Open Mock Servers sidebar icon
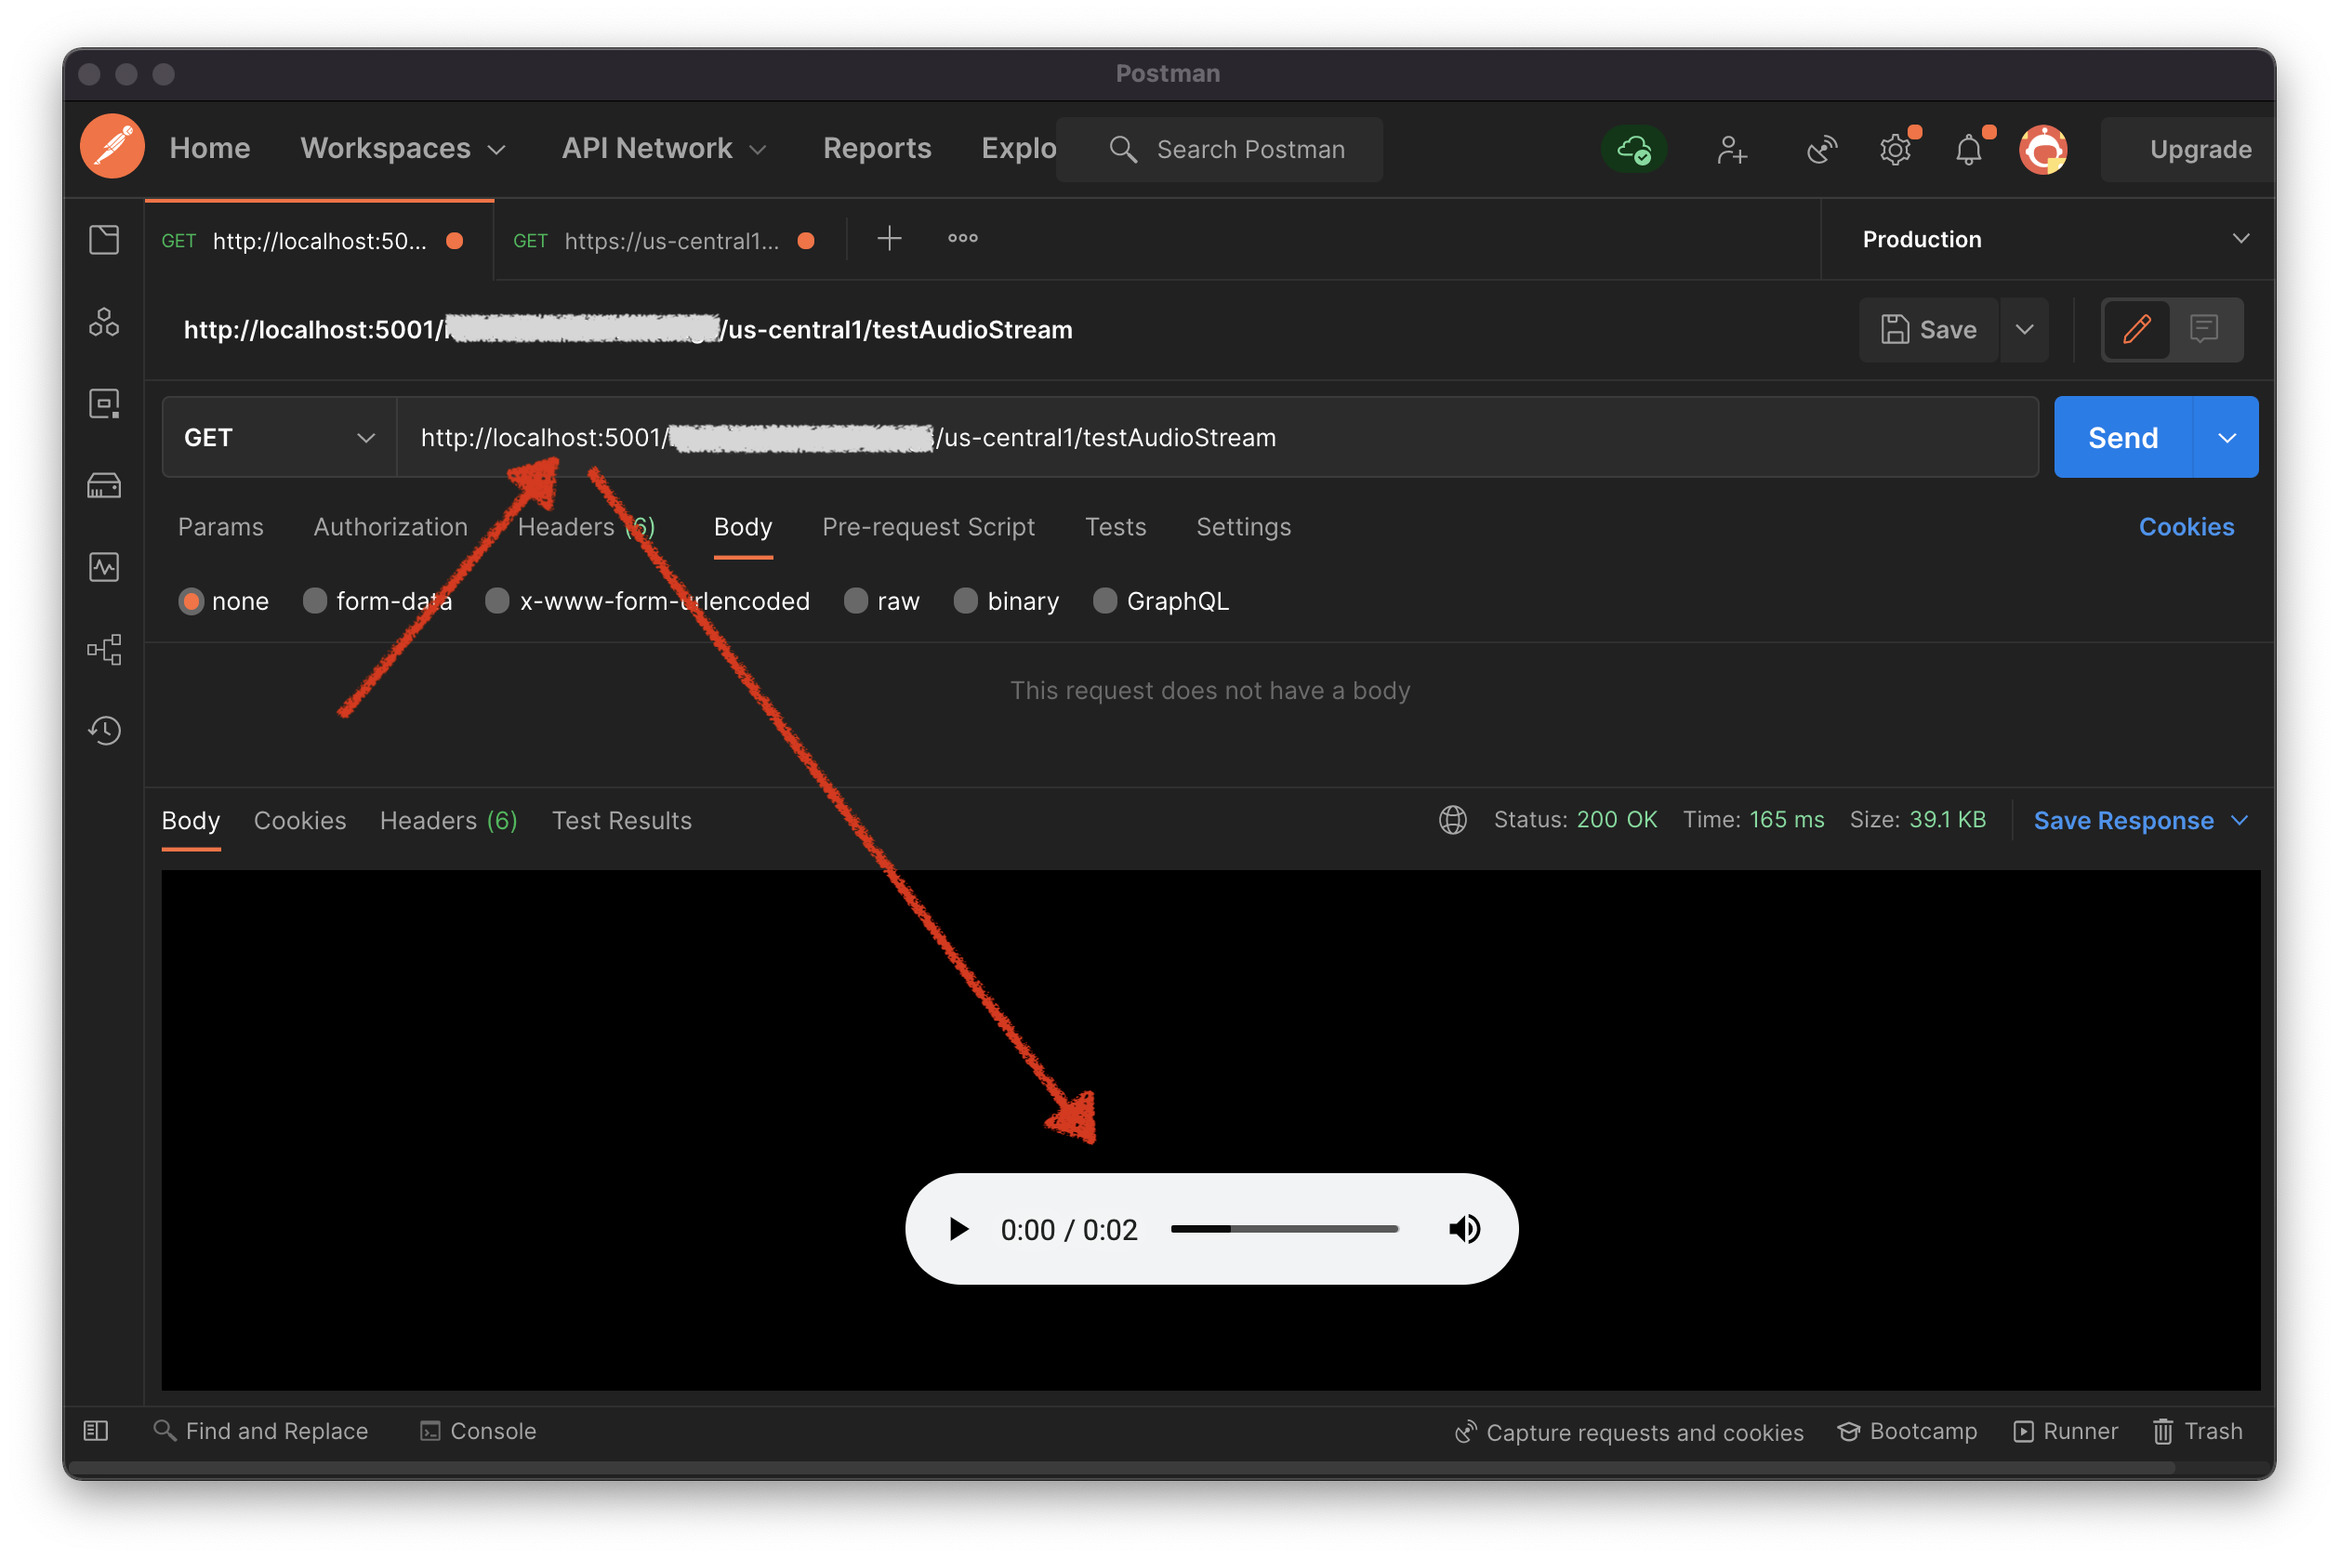Viewport: 2339px width, 1558px height. (x=104, y=486)
